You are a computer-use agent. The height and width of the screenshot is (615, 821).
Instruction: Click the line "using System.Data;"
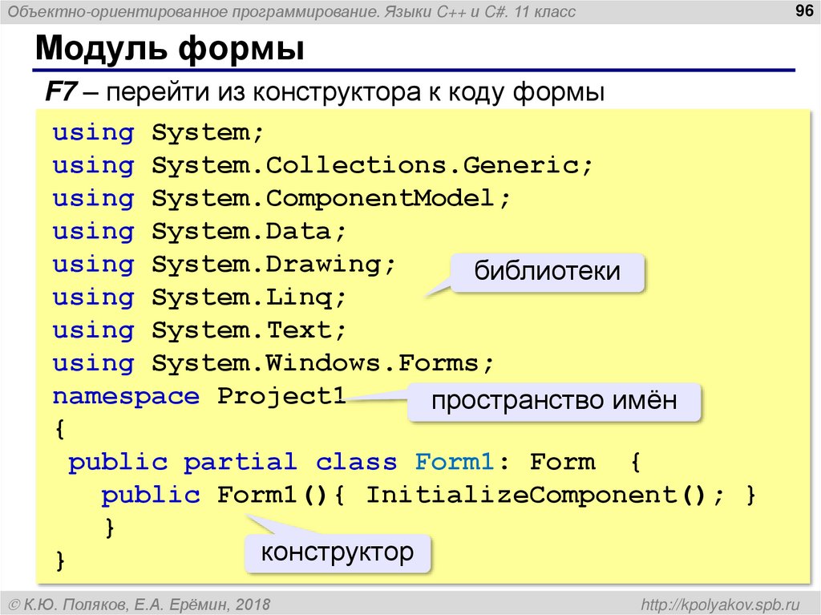[x=199, y=232]
